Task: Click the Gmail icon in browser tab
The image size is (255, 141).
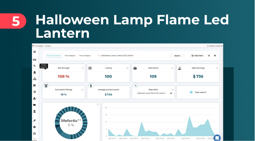Action: click(33, 46)
